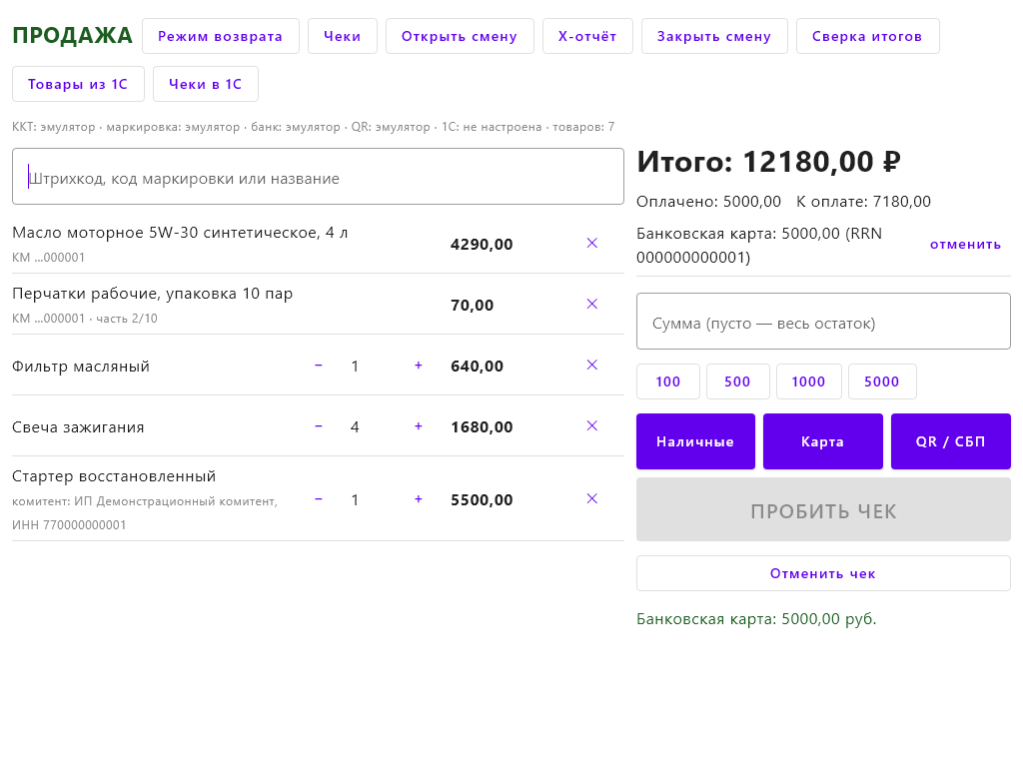Click the Перчатки рабочие, упаковка 10 пар name
The image size is (1023, 767).
[x=153, y=295]
